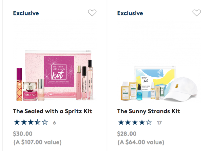
Task: Click the Sunny Strands Kit star rating
Action: [x=135, y=123]
